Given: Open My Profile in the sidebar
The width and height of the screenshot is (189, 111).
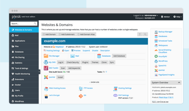Looking at the screenshot, I should click(x=24, y=96).
